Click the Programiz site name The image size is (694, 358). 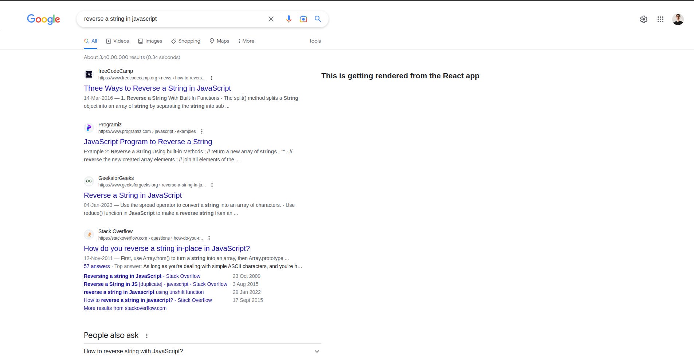tap(110, 125)
